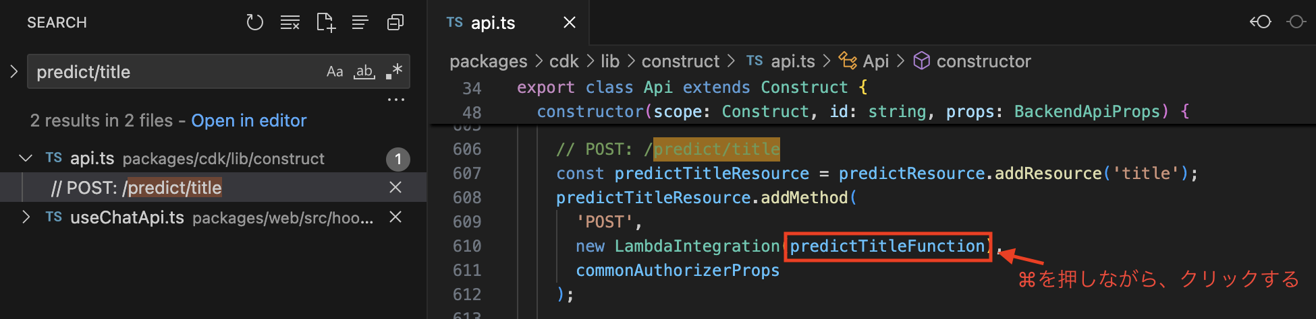Viewport: 1316px width, 319px height.
Task: Click the Open in editor link
Action: 248,120
